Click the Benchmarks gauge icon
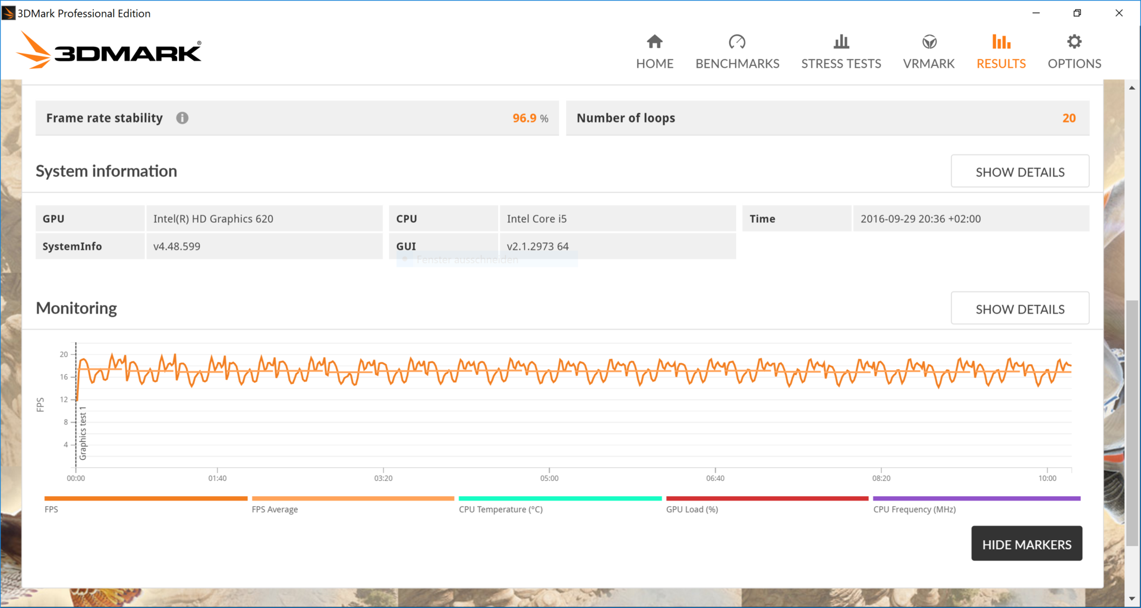 click(x=737, y=42)
